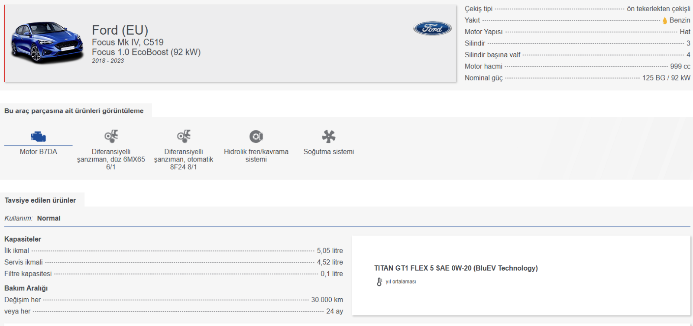Click the Yakıt label in the specs

tap(472, 20)
